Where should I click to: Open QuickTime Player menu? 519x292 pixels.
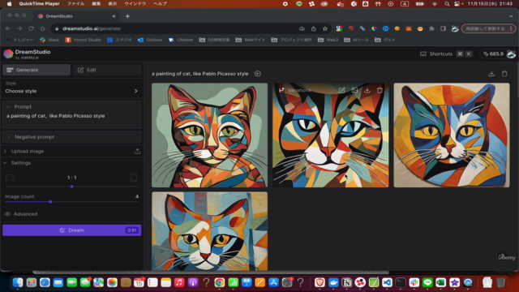click(39, 3)
